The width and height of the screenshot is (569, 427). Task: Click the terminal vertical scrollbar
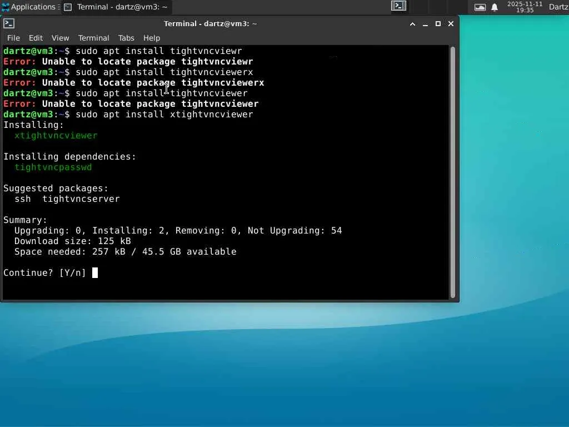[452, 172]
